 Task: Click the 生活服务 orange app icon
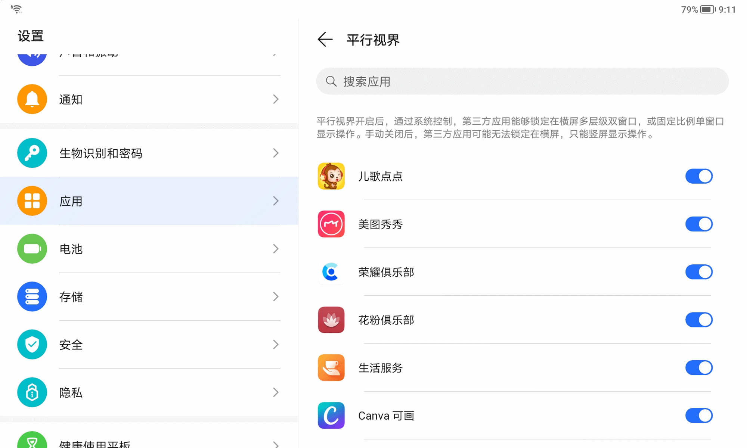point(331,368)
